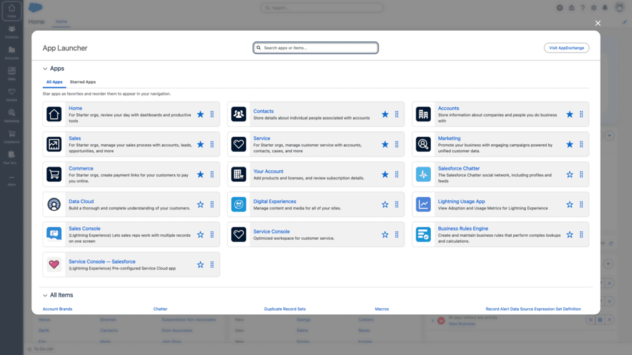The width and height of the screenshot is (632, 355).
Task: Star the Salesforce Chatter app
Action: [570, 174]
